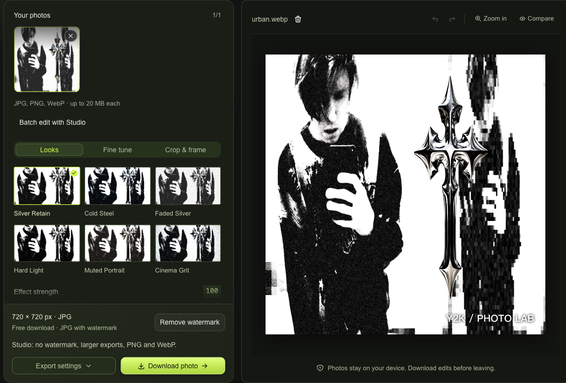Select the uploaded photo thumbnail
566x383 pixels.
click(x=47, y=59)
